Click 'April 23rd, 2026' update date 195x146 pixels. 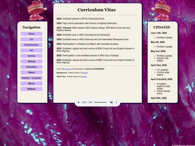coord(159,65)
